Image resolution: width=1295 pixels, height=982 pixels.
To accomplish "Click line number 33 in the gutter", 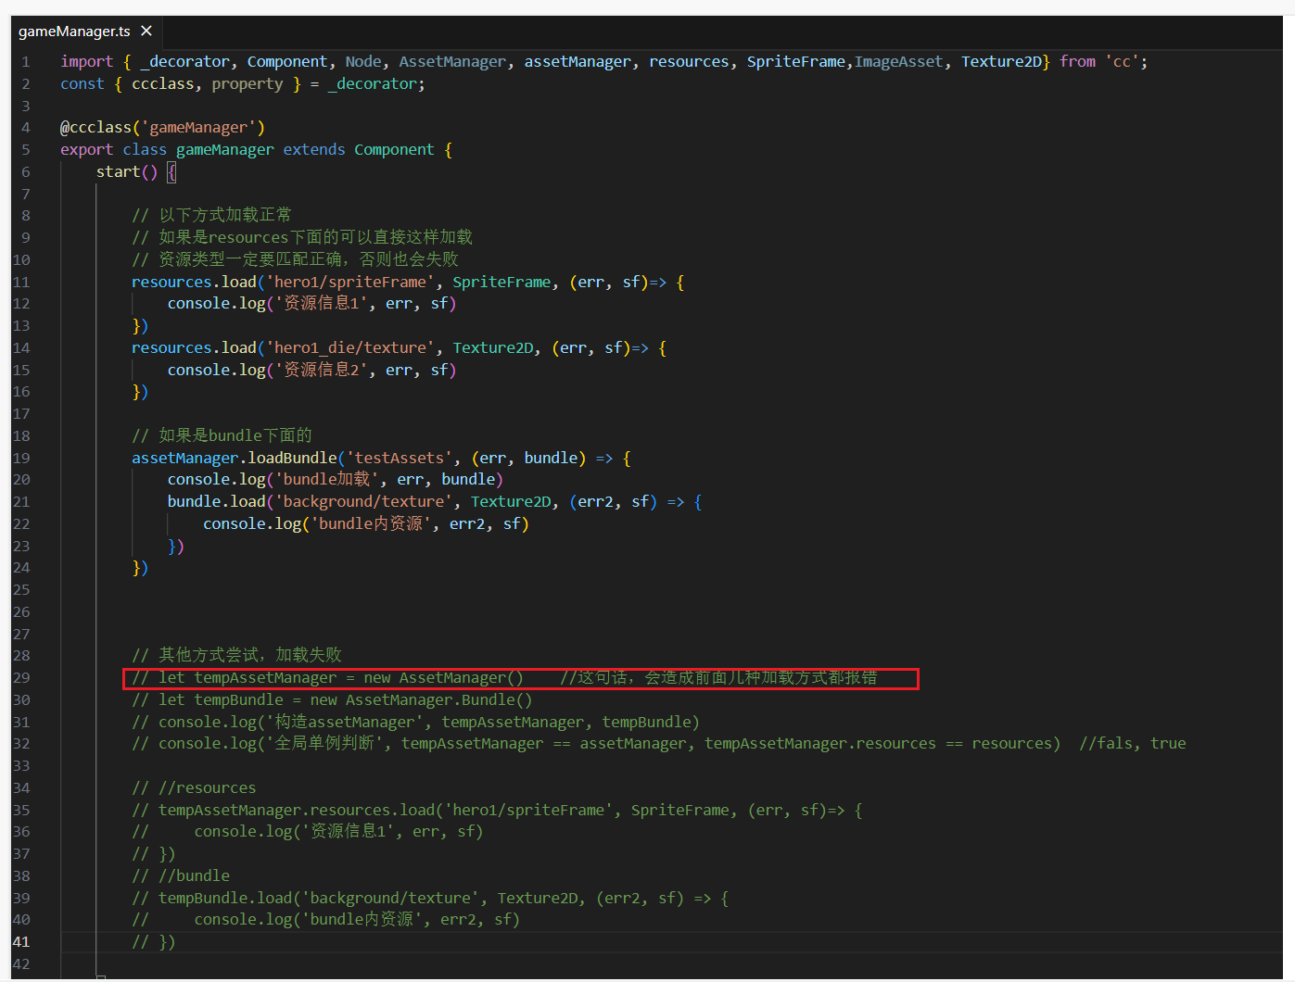I will (20, 765).
